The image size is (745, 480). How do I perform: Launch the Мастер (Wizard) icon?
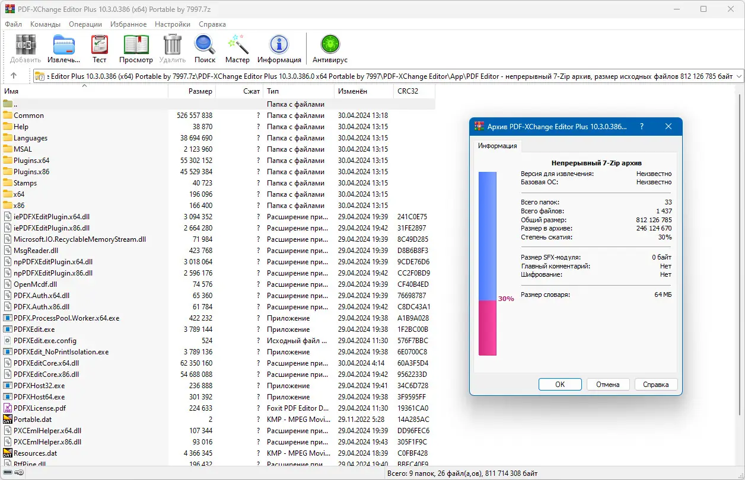[x=237, y=44]
